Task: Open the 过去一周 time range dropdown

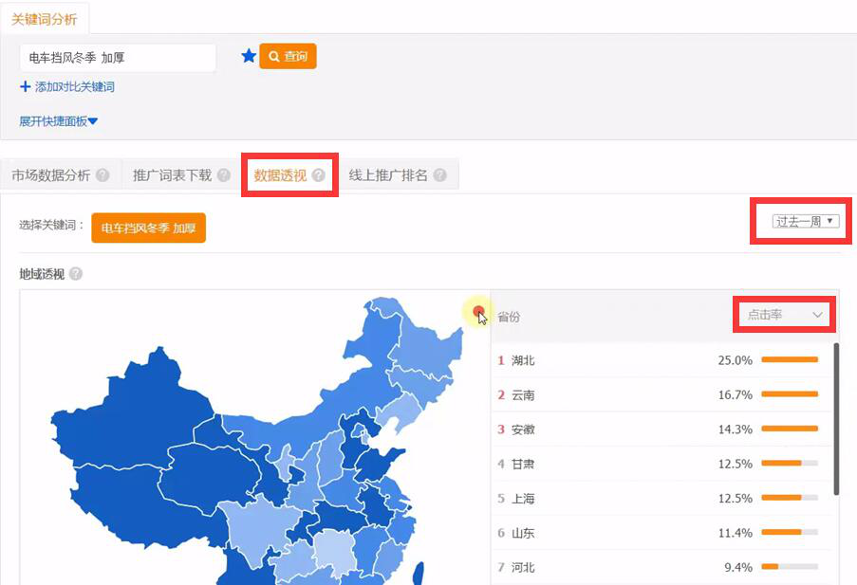Action: click(806, 222)
